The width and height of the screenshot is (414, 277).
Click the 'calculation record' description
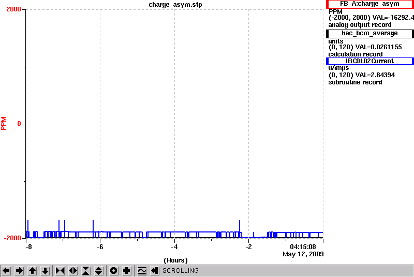pyautogui.click(x=356, y=54)
